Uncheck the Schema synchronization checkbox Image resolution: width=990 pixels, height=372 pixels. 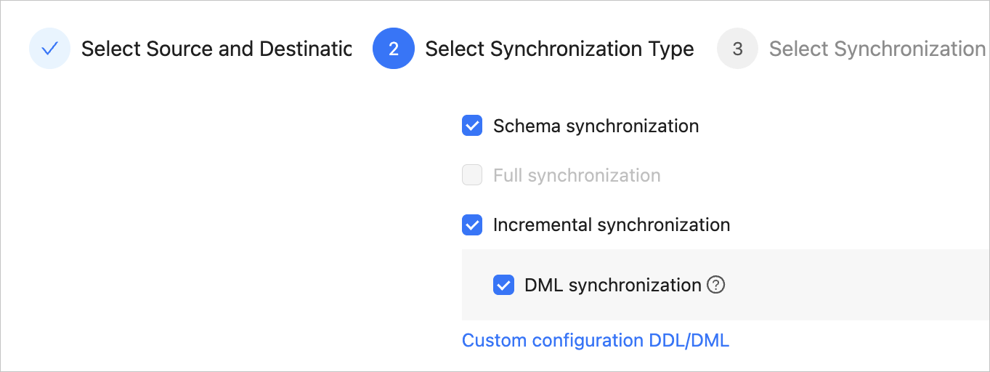pyautogui.click(x=472, y=126)
